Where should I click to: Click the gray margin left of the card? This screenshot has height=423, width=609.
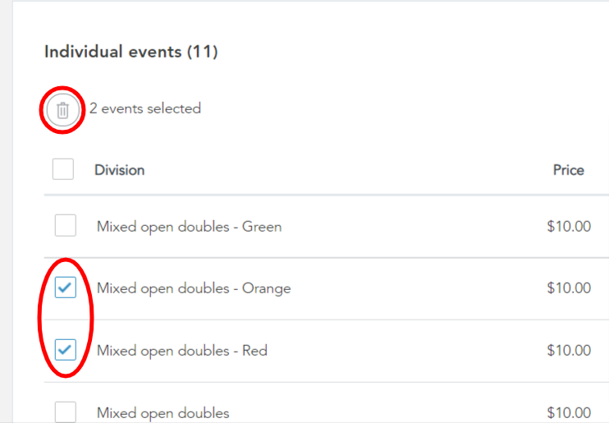[6, 212]
